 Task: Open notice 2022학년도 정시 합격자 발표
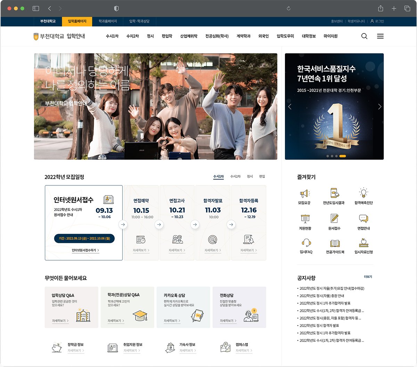(x=319, y=326)
